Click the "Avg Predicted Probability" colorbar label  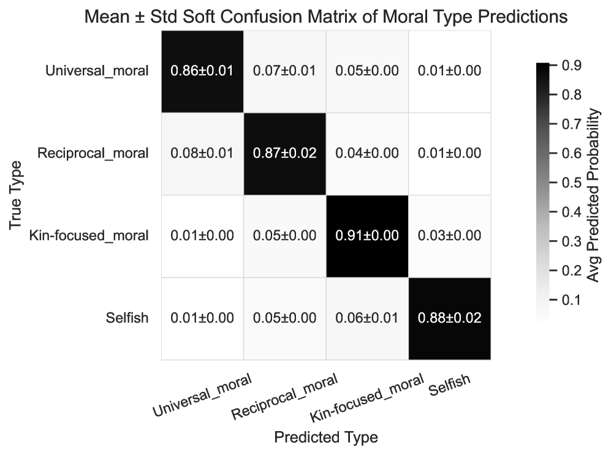593,194
